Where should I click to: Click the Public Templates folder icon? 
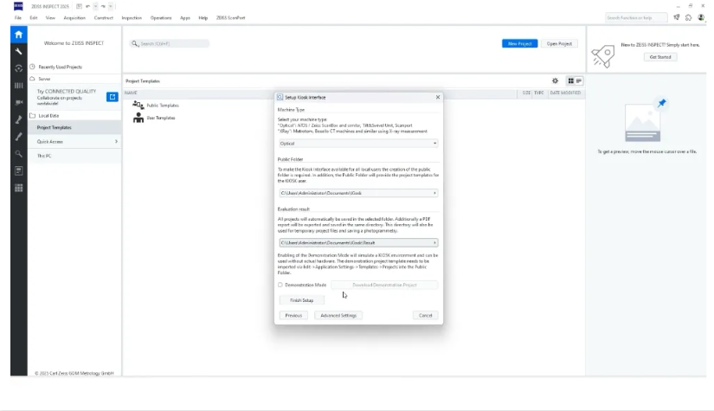point(138,106)
